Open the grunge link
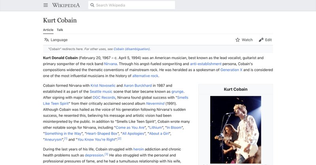Viewport: 316px width, 165px height. 177,91
